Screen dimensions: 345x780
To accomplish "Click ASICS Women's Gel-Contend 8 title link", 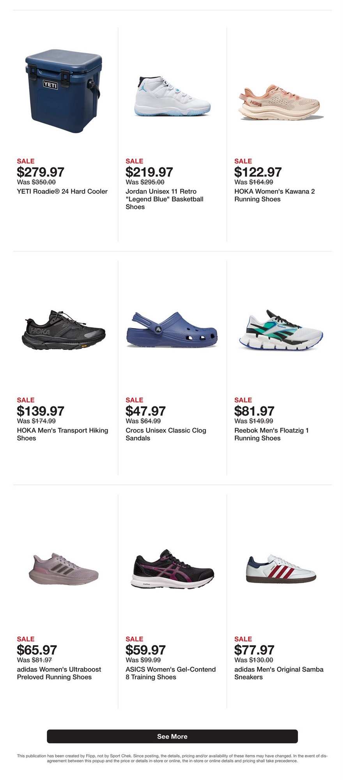I will (x=170, y=673).
